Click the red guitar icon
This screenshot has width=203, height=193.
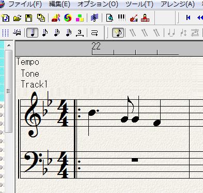(134, 18)
